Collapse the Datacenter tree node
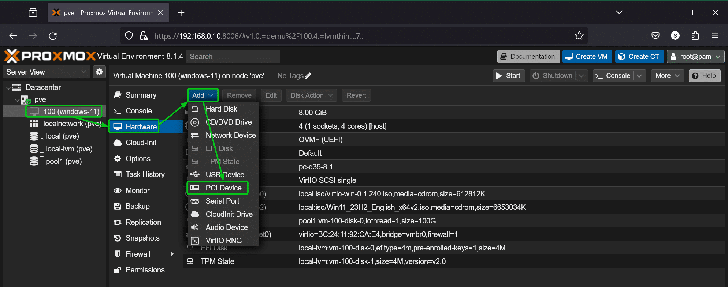 pyautogui.click(x=8, y=88)
